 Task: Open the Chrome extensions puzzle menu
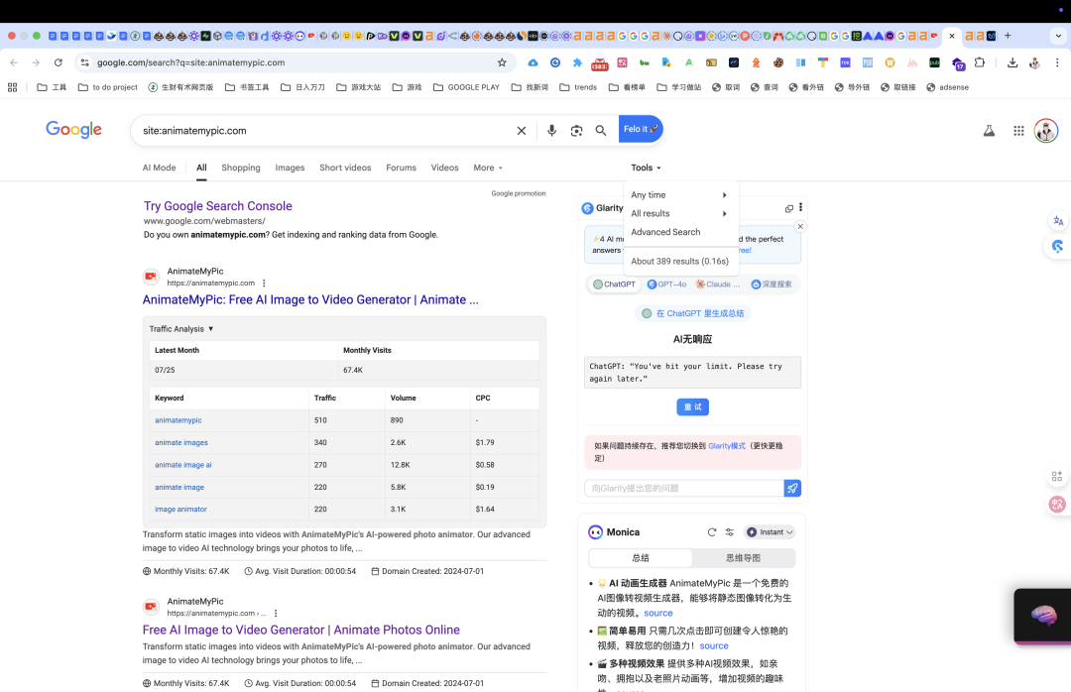(x=980, y=62)
